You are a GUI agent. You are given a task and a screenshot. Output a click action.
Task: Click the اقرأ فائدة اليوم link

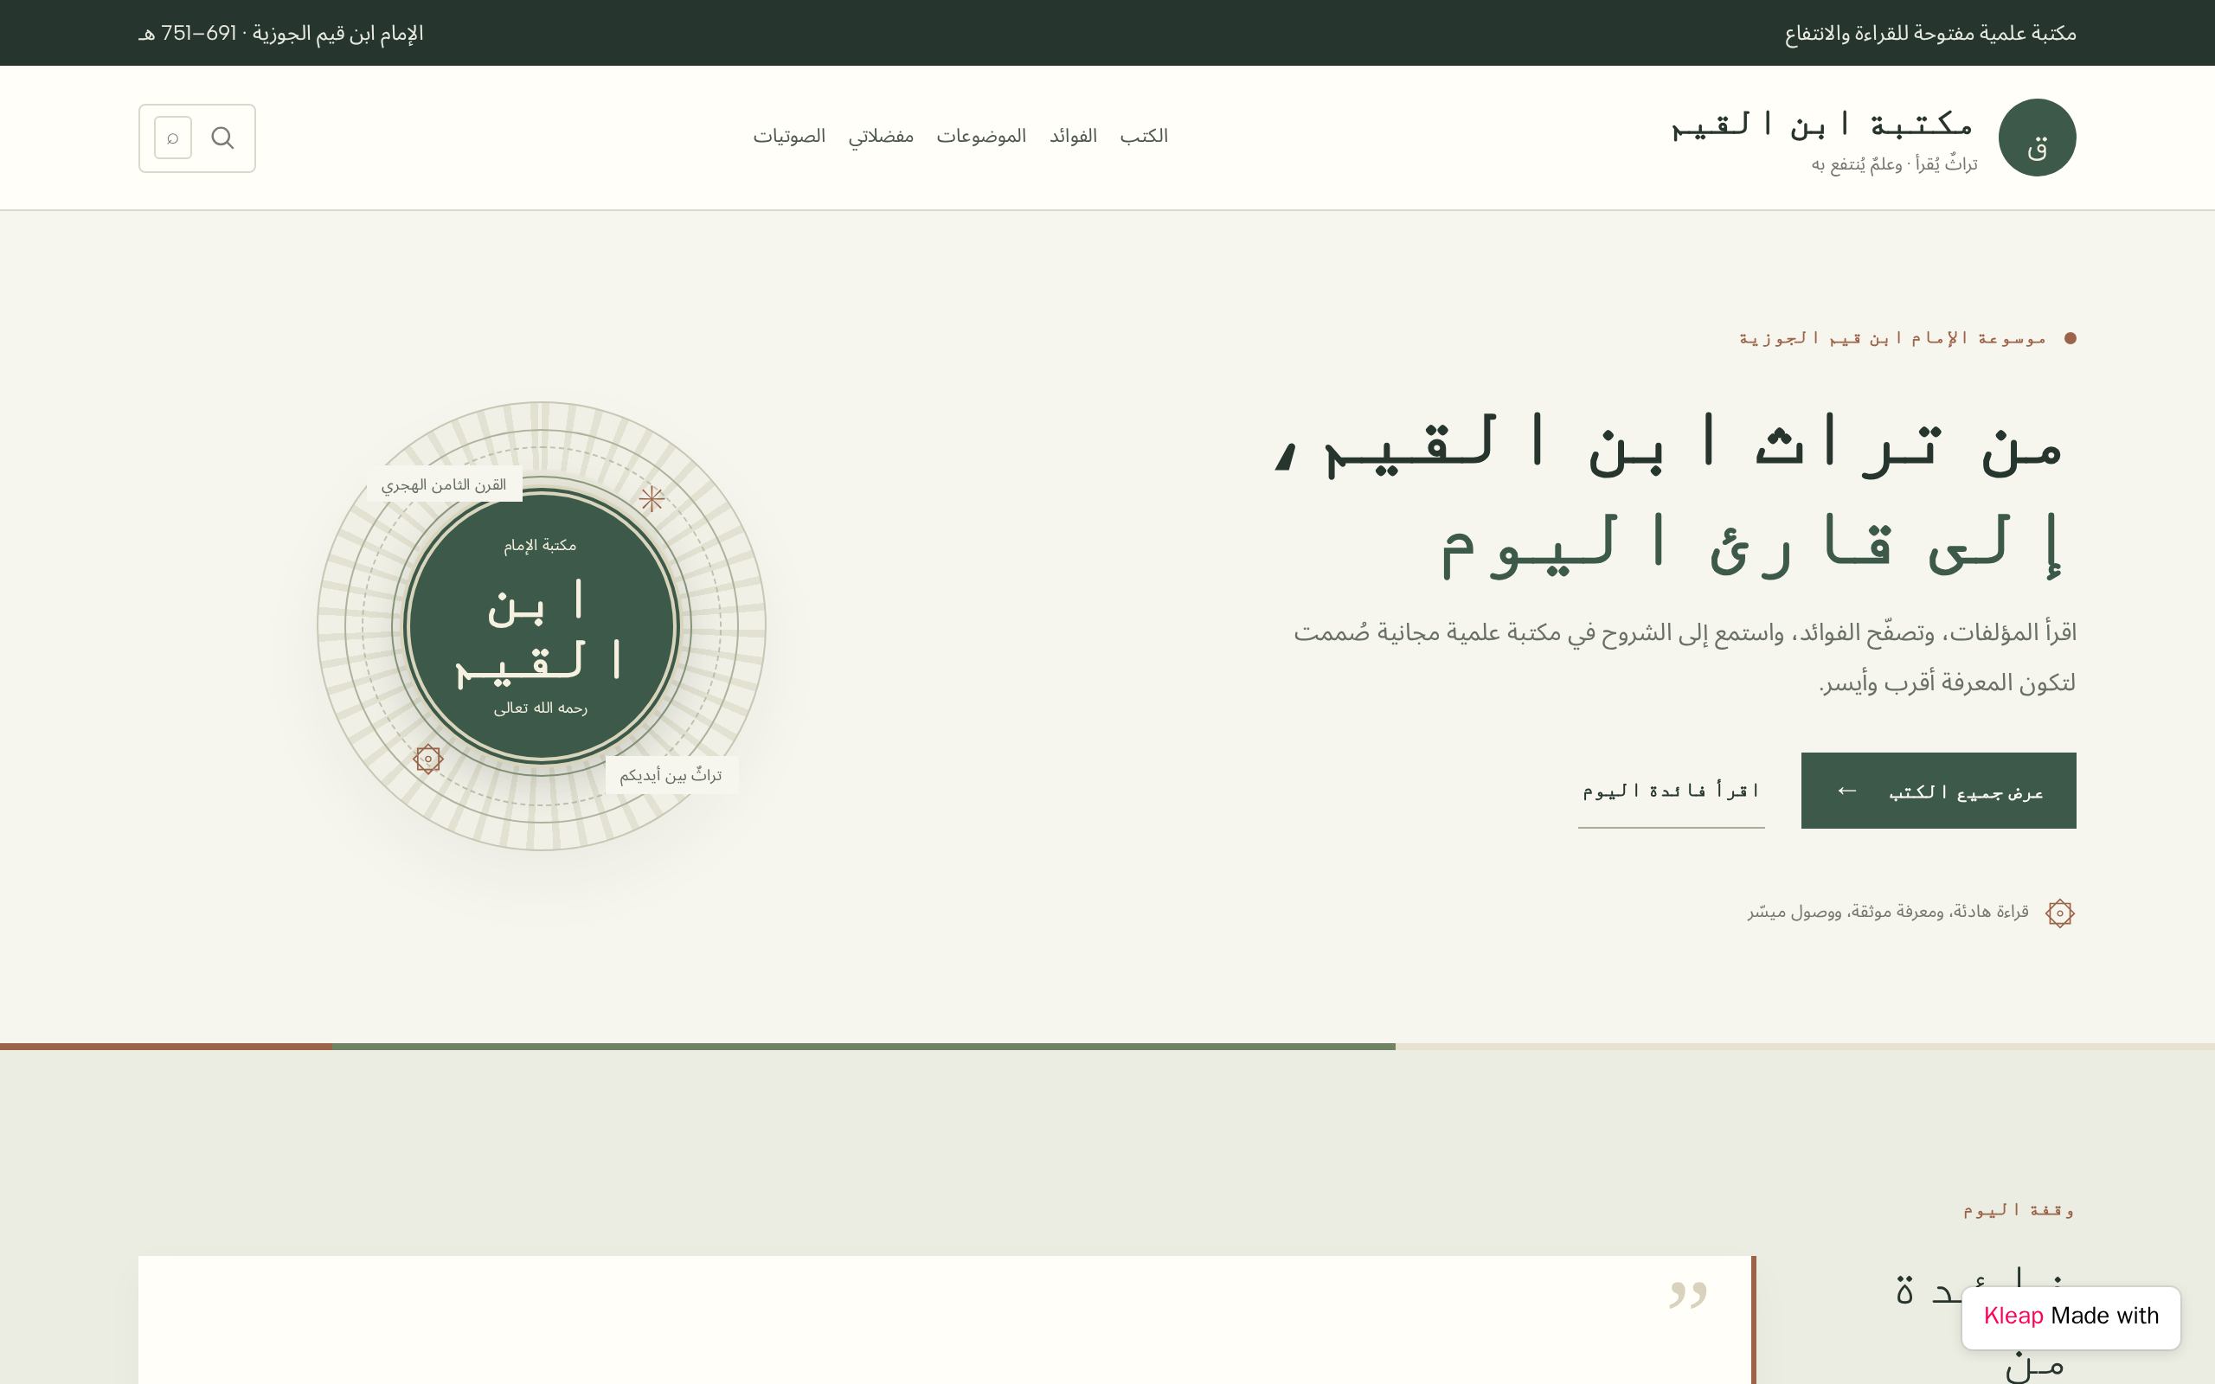[1671, 791]
